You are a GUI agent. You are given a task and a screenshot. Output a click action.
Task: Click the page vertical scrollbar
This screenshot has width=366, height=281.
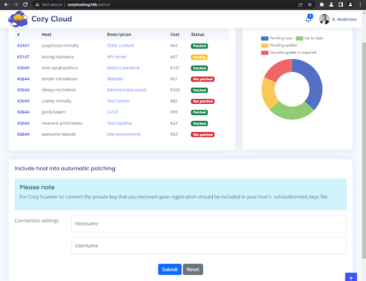coord(364,150)
